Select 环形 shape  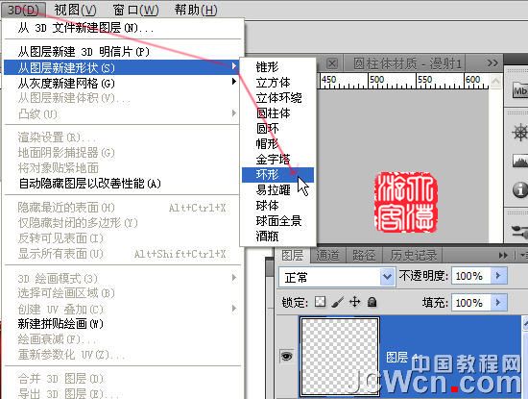(277, 175)
